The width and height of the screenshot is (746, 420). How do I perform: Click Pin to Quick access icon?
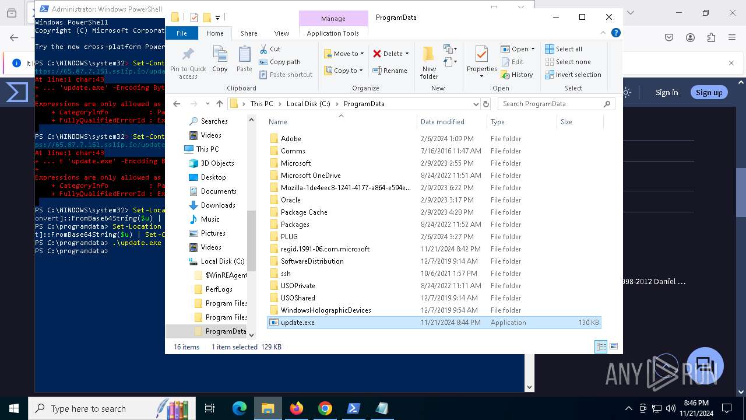point(188,55)
